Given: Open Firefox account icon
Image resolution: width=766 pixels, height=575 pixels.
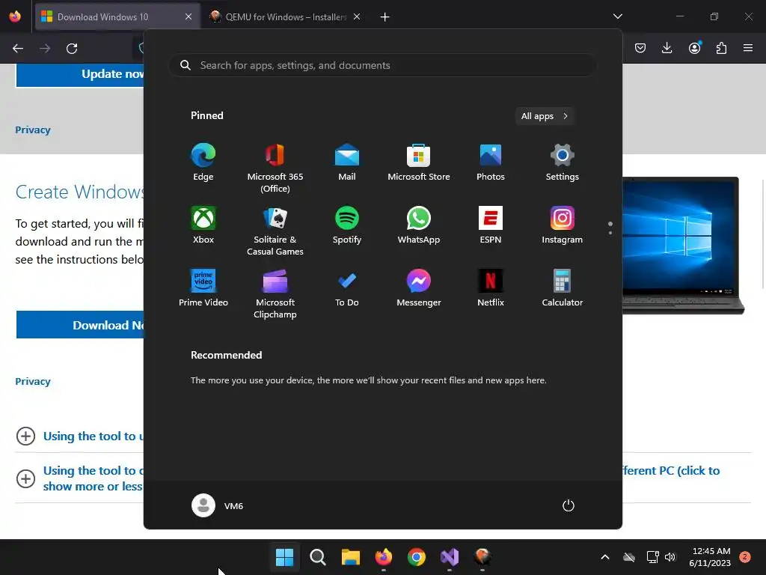Looking at the screenshot, I should [694, 48].
